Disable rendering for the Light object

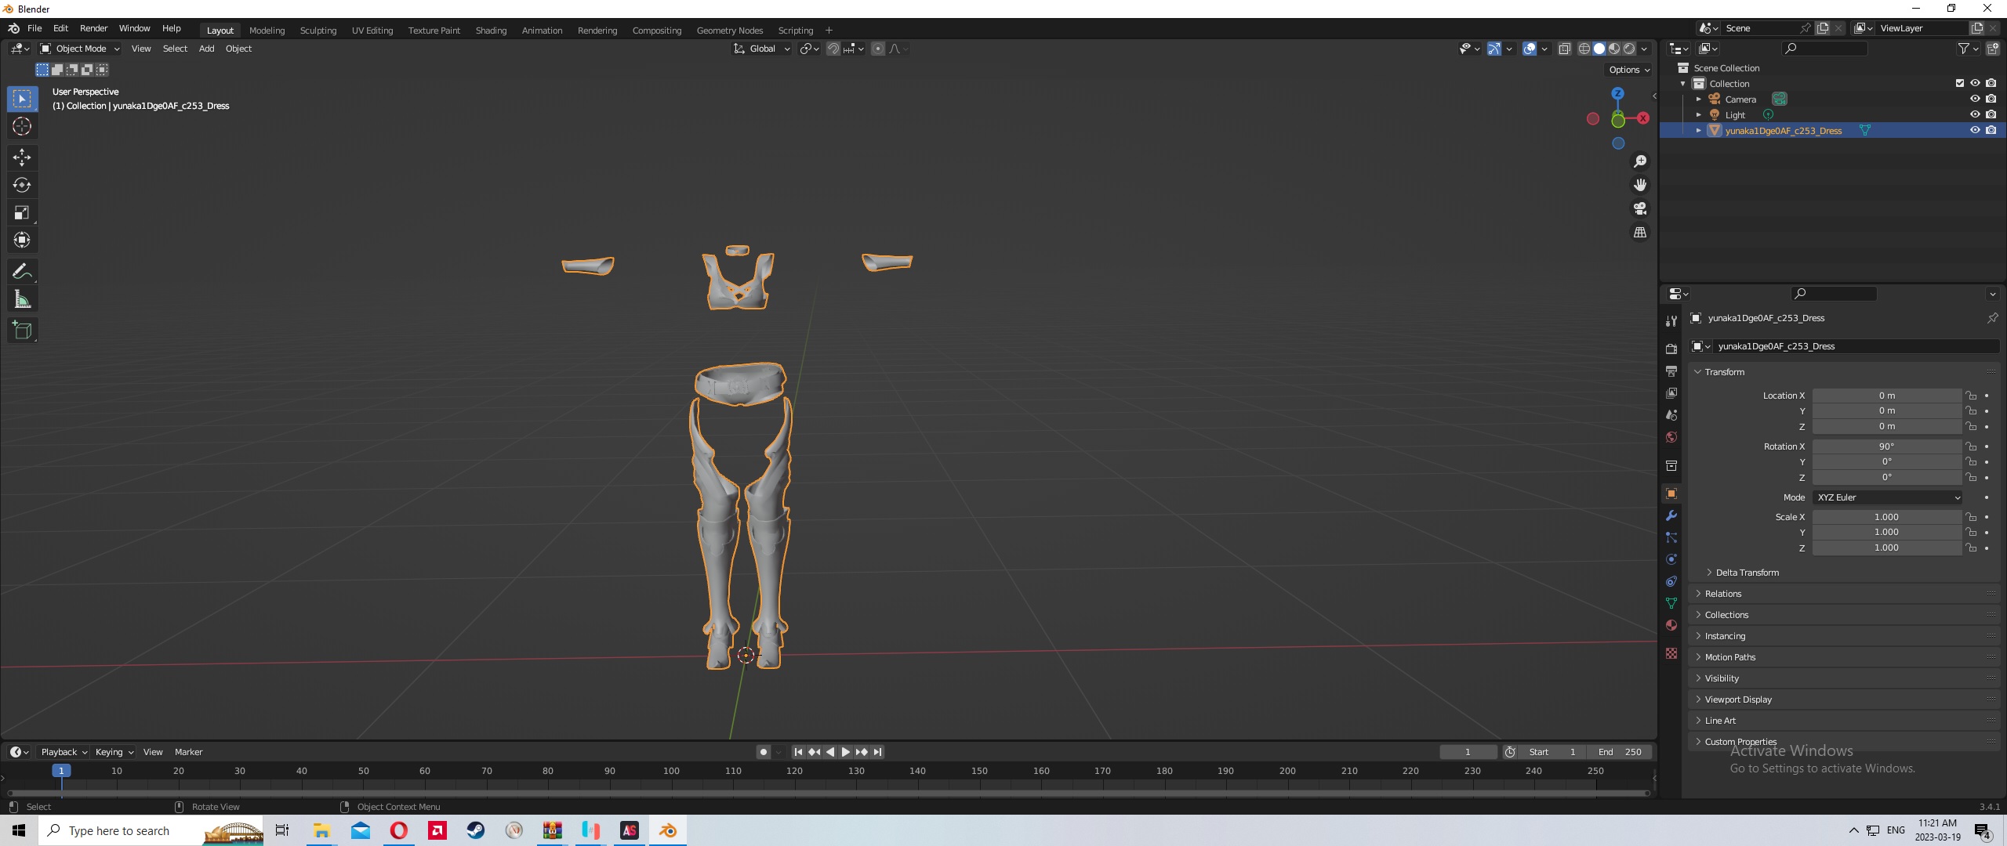1991,114
